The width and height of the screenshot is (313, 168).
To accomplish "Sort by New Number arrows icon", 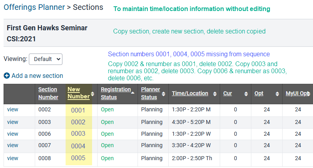I will [92, 94].
